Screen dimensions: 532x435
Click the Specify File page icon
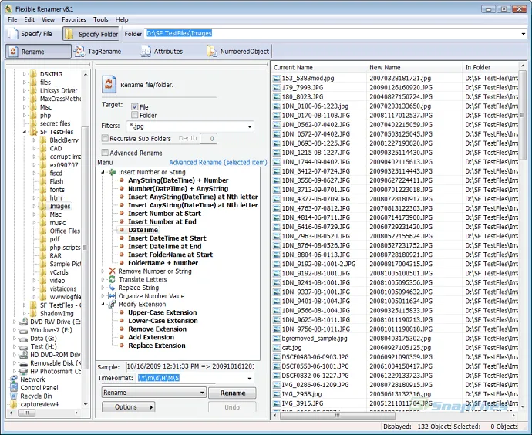point(13,34)
